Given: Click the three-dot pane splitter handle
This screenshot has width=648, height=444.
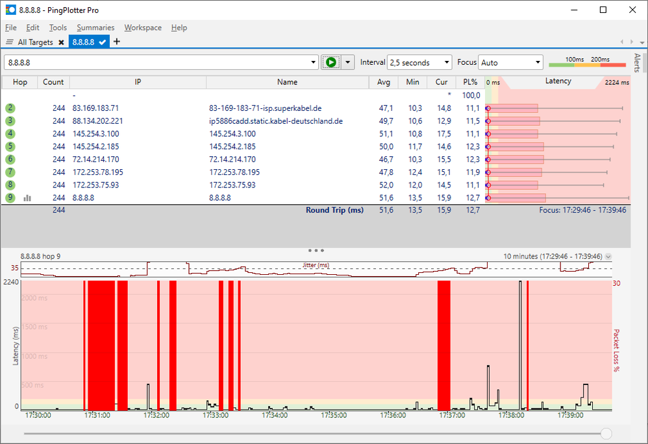Looking at the screenshot, I should [x=316, y=250].
